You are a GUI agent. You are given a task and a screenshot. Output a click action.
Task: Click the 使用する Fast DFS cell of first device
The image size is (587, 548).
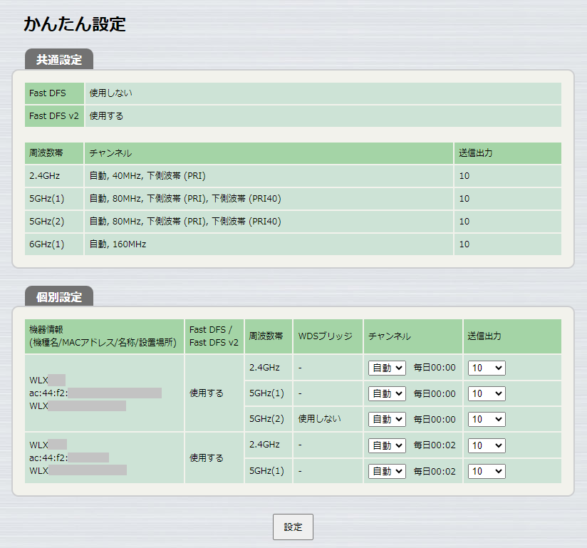point(214,393)
